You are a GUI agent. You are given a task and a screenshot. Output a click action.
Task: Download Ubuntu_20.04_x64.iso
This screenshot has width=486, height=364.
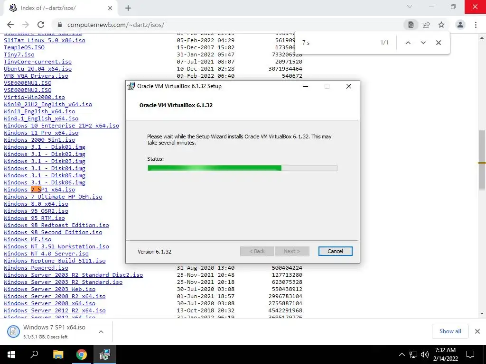[x=37, y=69]
